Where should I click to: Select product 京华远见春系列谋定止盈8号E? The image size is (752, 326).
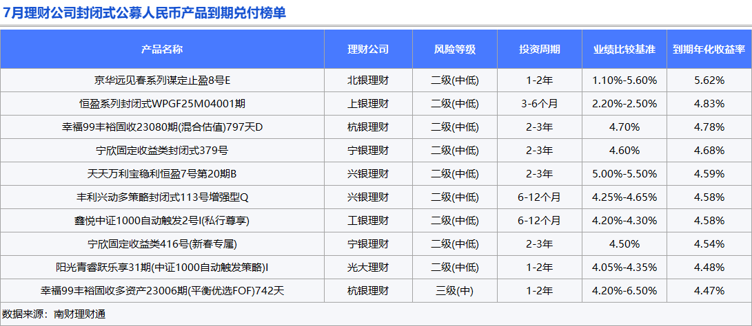coord(162,80)
